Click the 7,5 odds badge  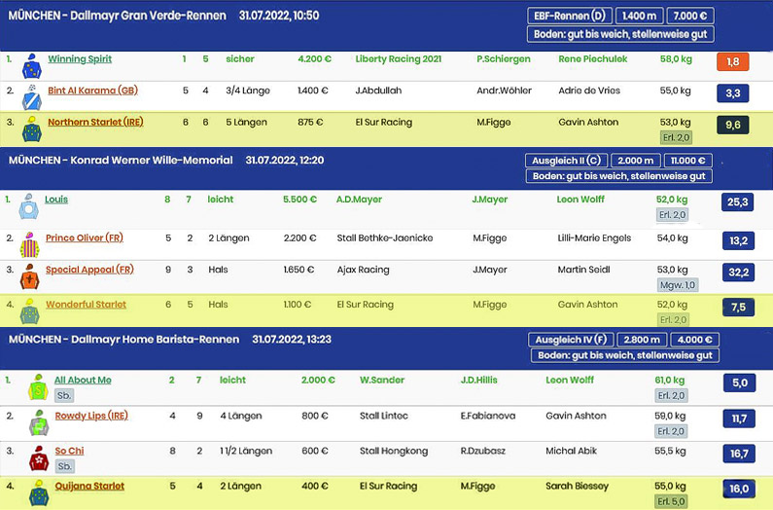tap(738, 308)
